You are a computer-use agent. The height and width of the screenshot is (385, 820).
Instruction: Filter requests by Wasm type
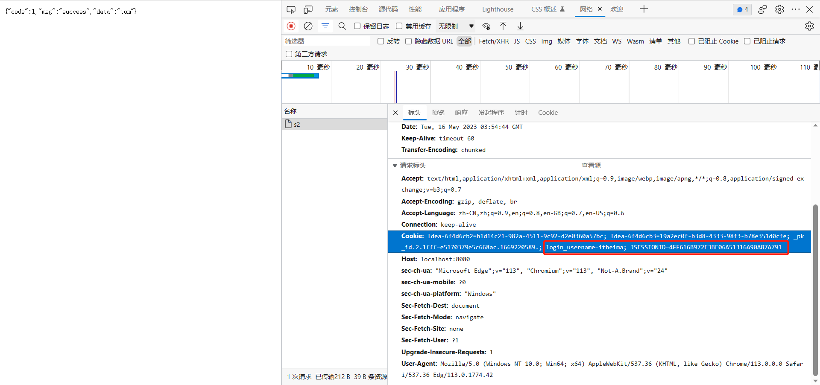pyautogui.click(x=635, y=41)
